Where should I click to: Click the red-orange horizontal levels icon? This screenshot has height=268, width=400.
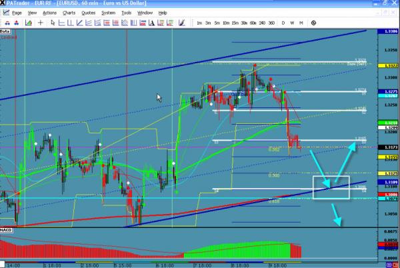coord(161,23)
